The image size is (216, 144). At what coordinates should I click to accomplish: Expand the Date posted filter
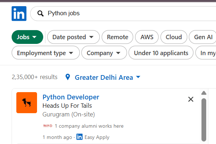point(73,37)
